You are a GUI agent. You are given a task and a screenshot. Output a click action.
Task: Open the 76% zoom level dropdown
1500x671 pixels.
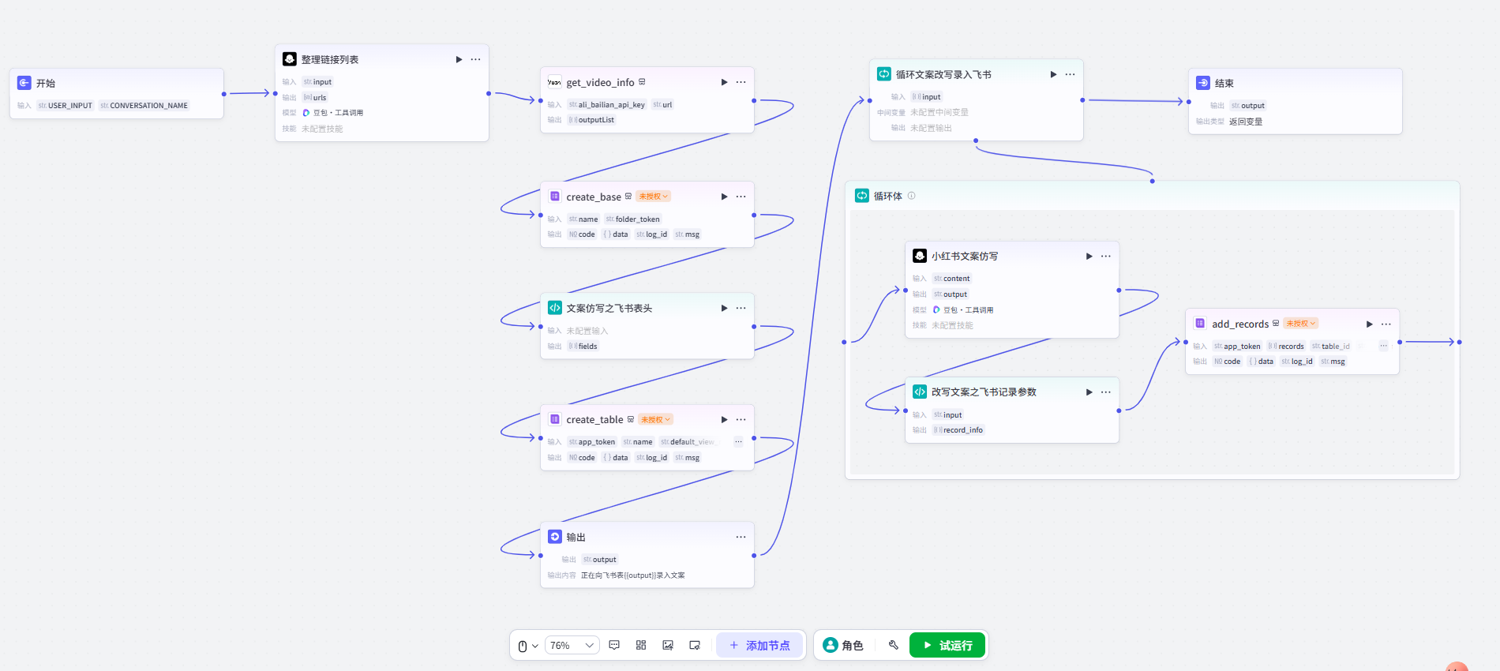click(x=572, y=645)
